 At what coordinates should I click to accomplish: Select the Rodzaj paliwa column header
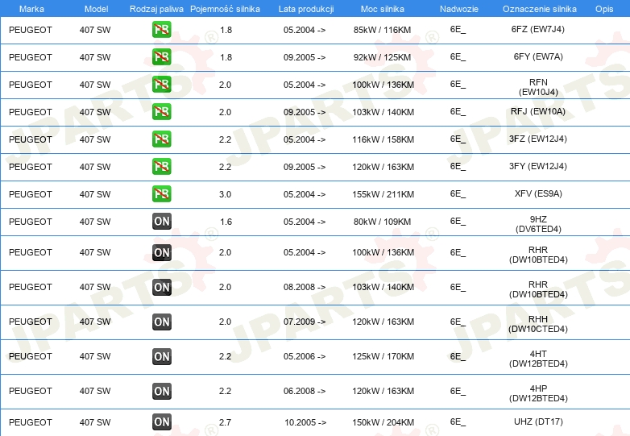(x=156, y=9)
